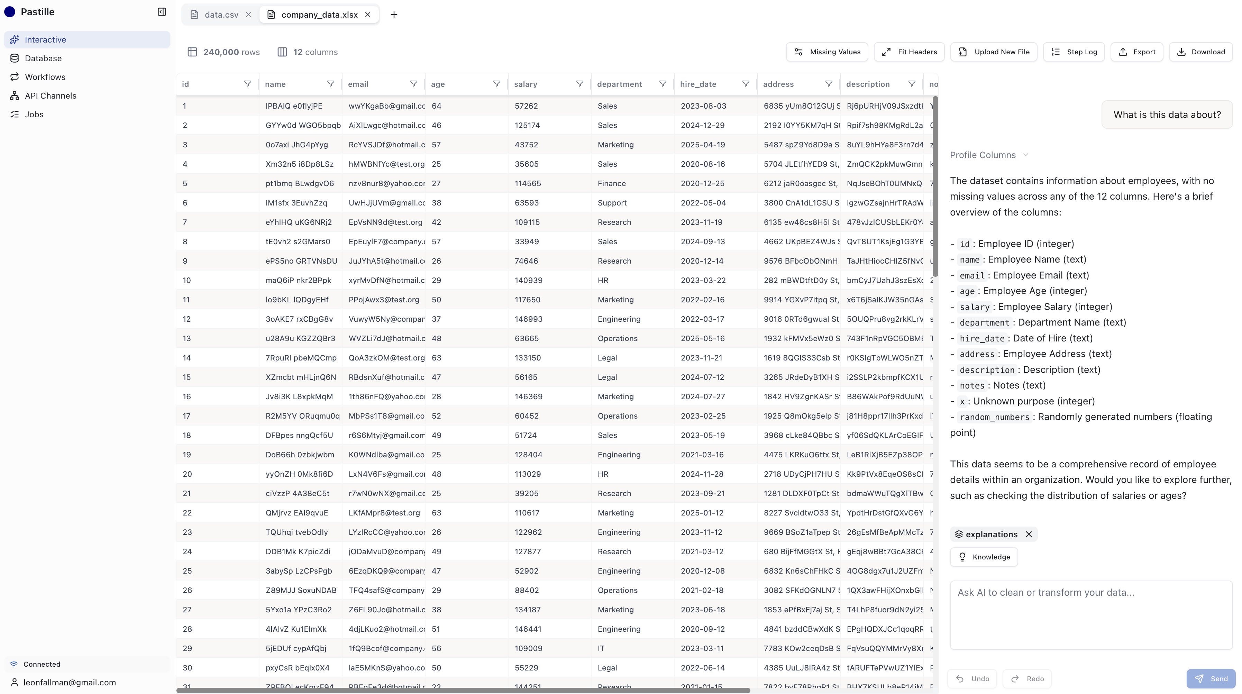
Task: Click the Fit Headers button
Action: point(909,52)
